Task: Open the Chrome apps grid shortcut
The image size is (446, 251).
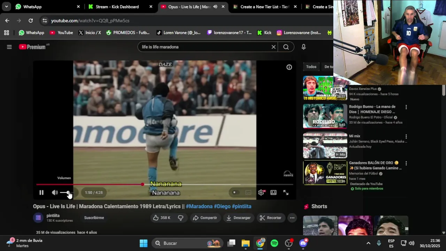Action: (6, 33)
